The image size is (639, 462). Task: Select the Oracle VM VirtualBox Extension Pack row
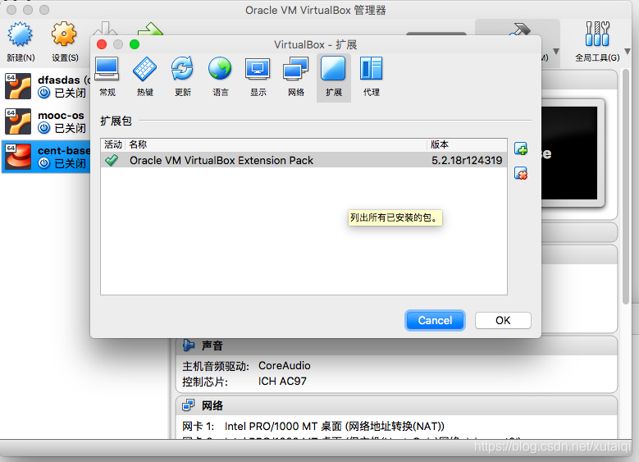click(304, 160)
